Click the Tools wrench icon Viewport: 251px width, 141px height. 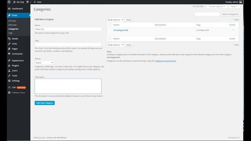point(9,76)
